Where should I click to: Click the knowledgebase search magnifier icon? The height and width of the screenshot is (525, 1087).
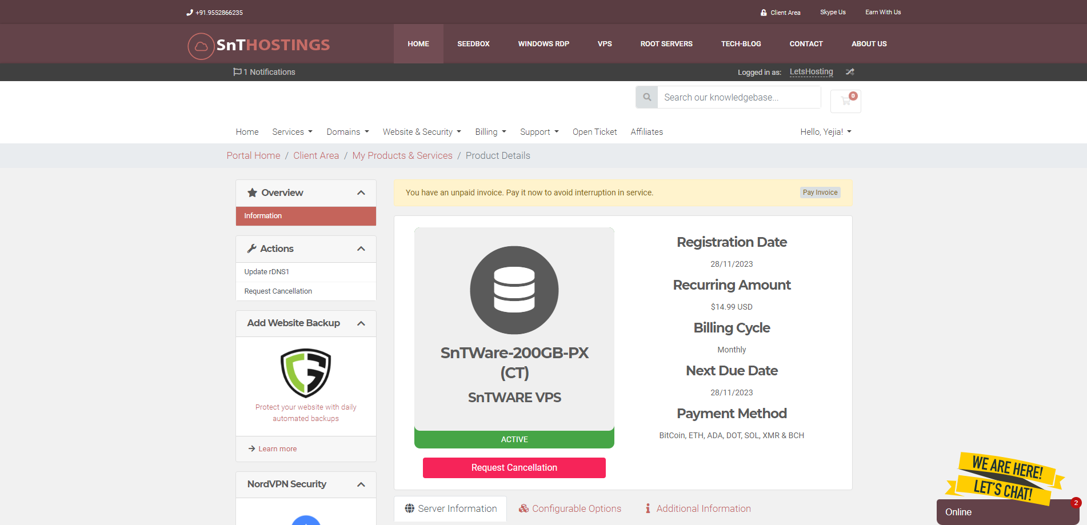(647, 97)
